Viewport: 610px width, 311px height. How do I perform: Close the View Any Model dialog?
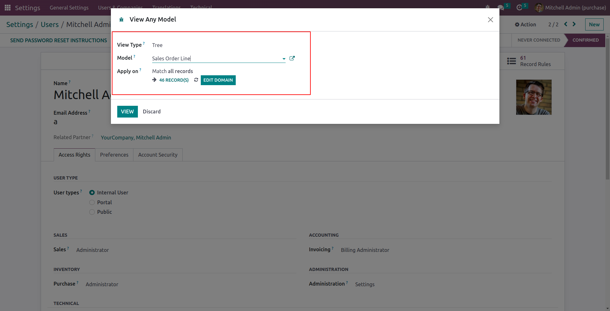490,20
